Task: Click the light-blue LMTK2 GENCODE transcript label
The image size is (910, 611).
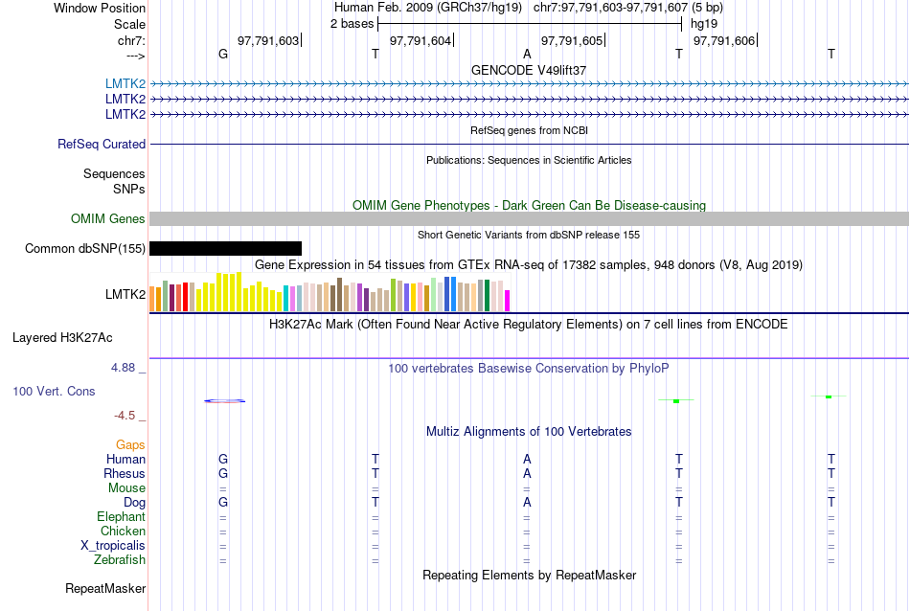Action: pyautogui.click(x=125, y=83)
